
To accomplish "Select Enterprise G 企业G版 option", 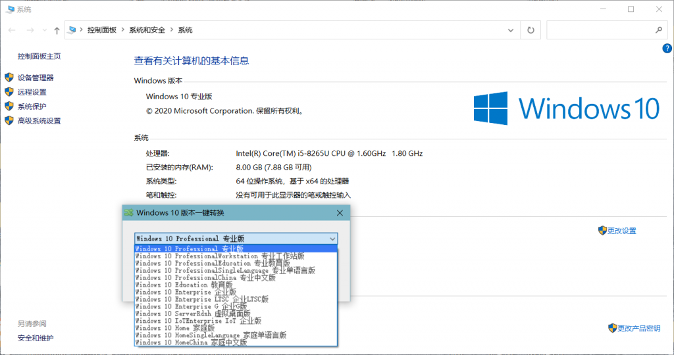I will point(236,306).
